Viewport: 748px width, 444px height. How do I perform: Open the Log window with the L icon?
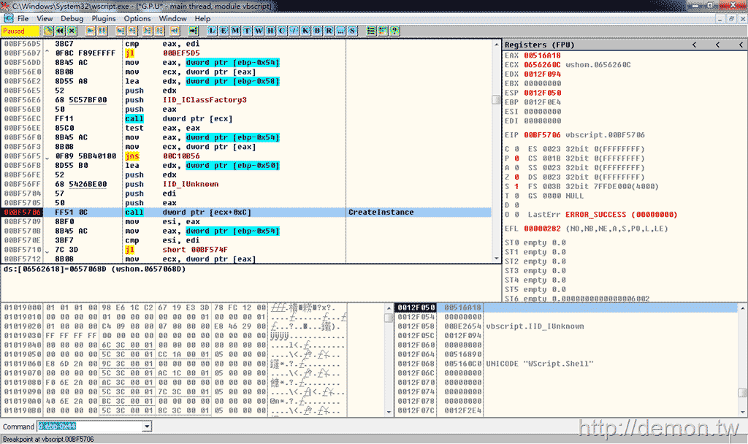point(212,31)
